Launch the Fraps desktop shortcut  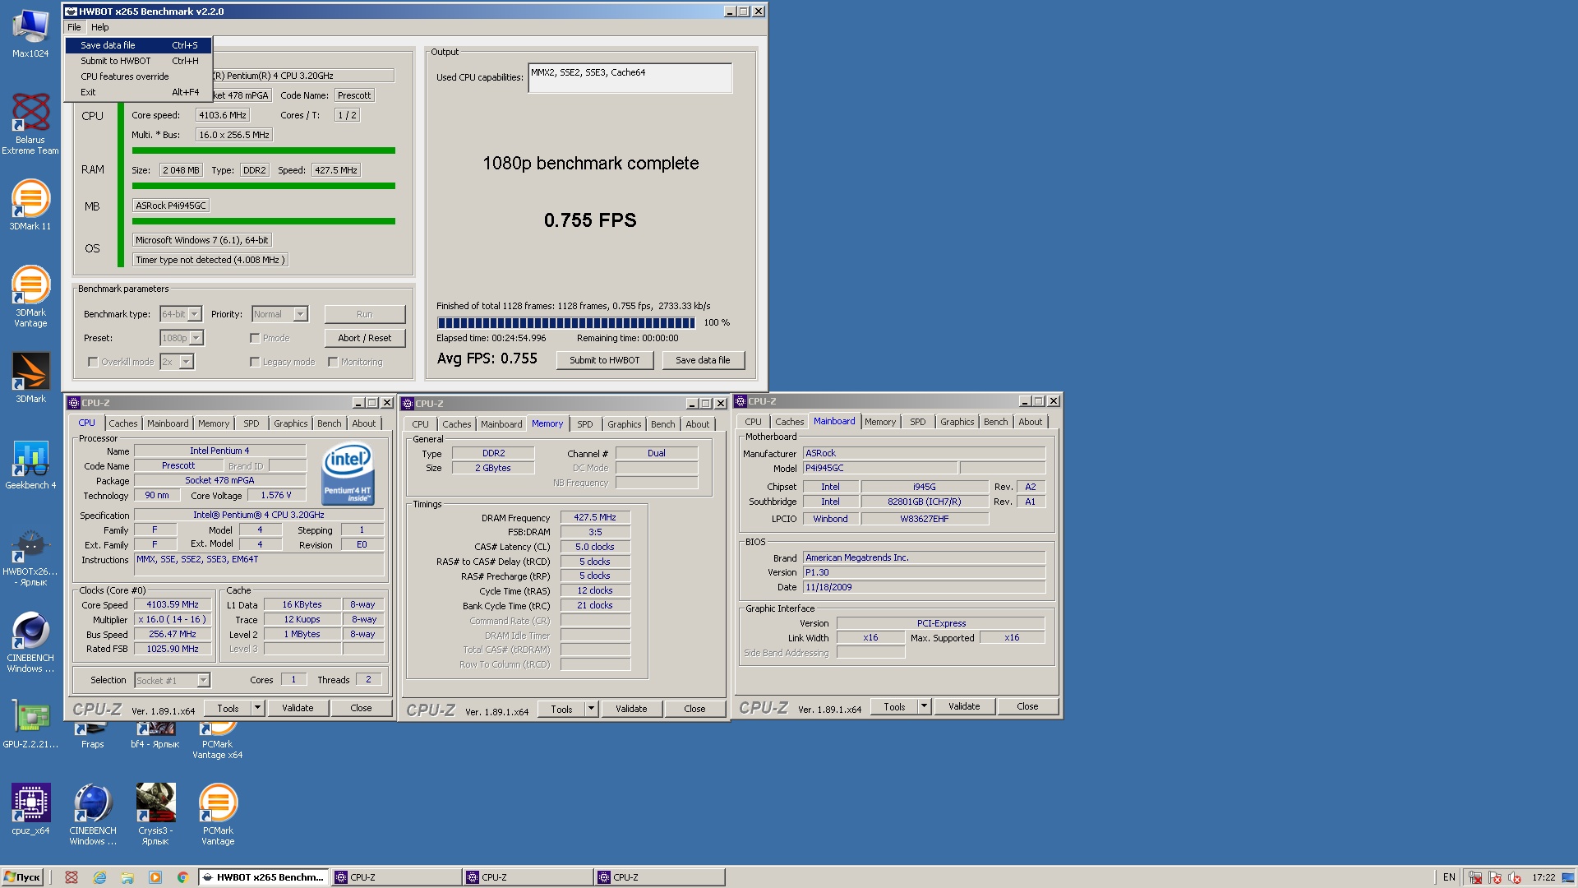(93, 737)
